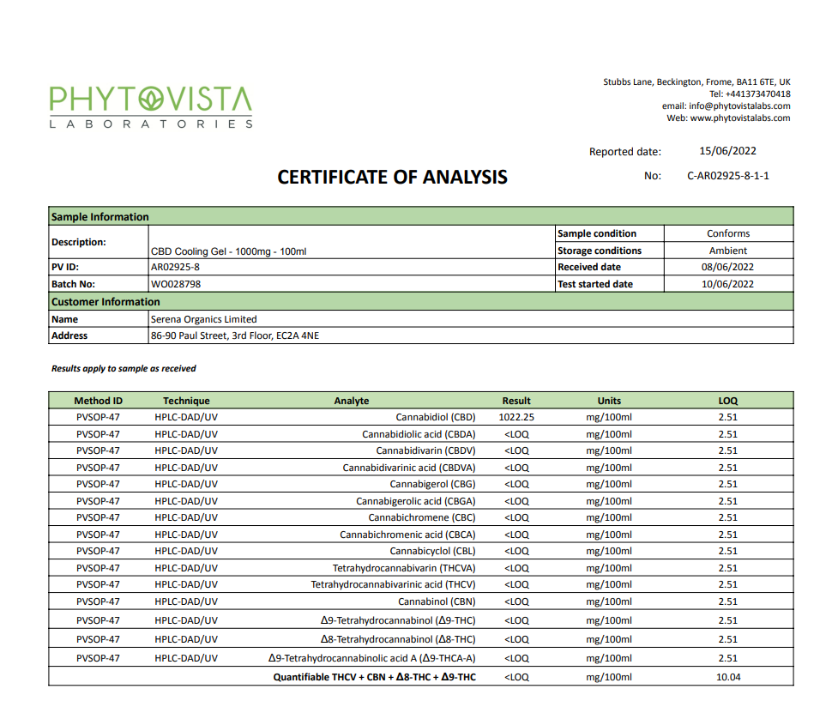Click the CBD result value 1022.25
The width and height of the screenshot is (838, 701).
tap(516, 417)
